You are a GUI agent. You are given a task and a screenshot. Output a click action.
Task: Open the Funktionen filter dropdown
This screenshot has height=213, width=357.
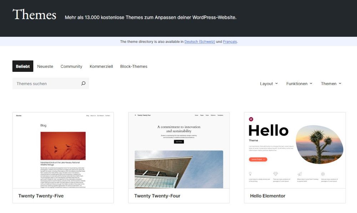coord(299,84)
